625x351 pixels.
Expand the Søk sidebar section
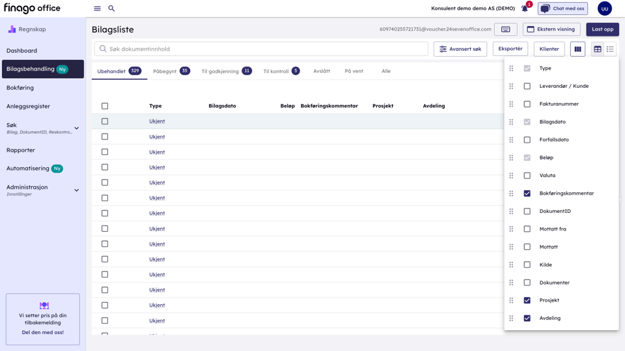coord(77,128)
